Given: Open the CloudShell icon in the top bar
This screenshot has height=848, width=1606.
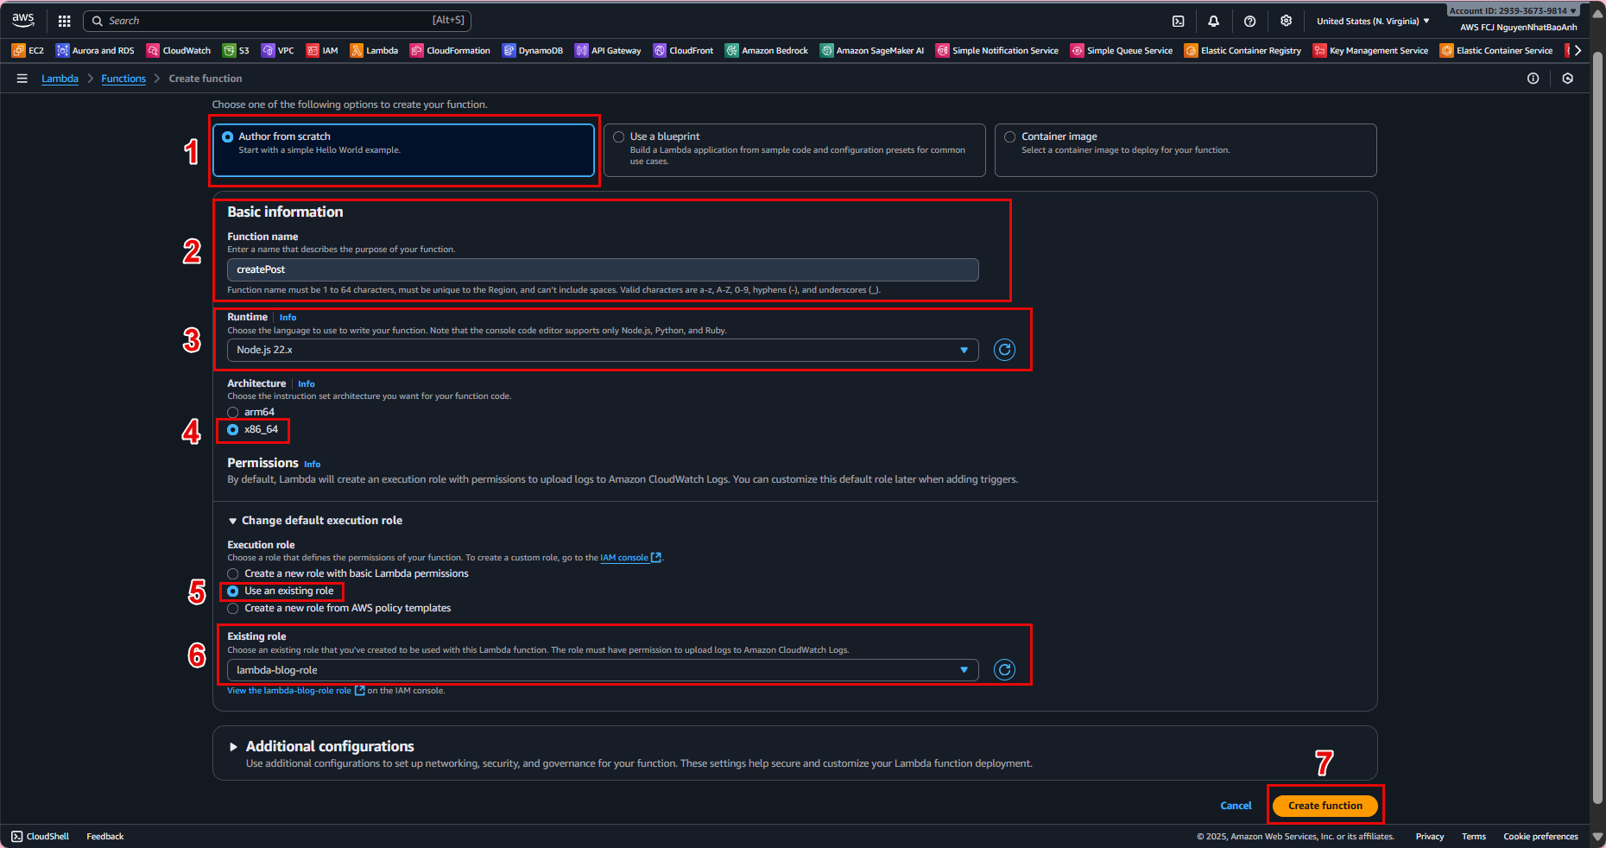Looking at the screenshot, I should point(1178,21).
